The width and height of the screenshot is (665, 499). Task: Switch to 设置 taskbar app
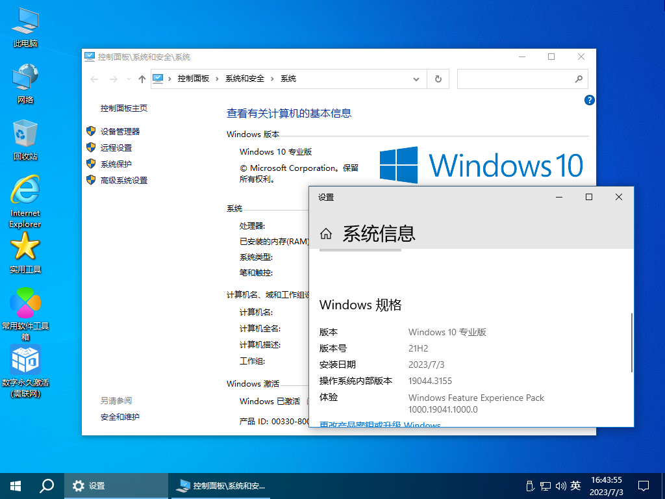(116, 486)
